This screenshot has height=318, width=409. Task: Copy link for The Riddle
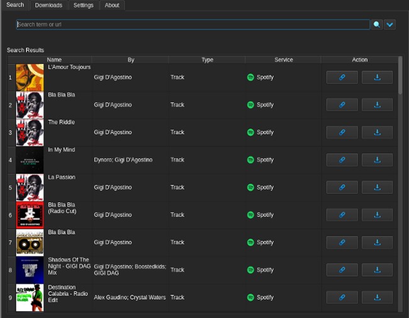pos(342,133)
